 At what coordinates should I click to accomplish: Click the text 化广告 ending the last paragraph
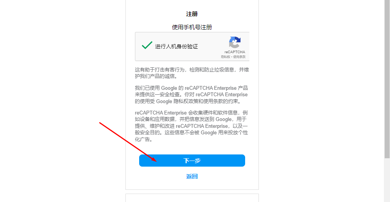pyautogui.click(x=143, y=140)
